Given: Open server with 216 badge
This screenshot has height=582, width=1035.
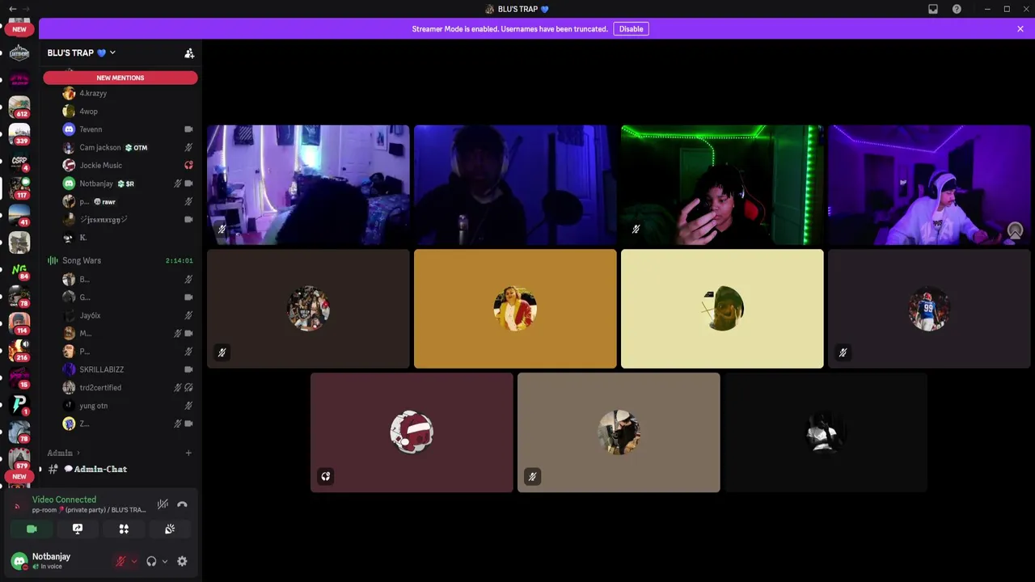Looking at the screenshot, I should (19, 350).
